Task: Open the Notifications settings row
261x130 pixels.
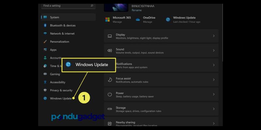Action: pos(161,65)
